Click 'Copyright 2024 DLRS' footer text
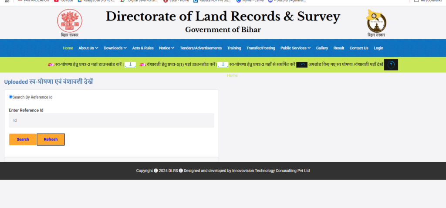 point(157,170)
